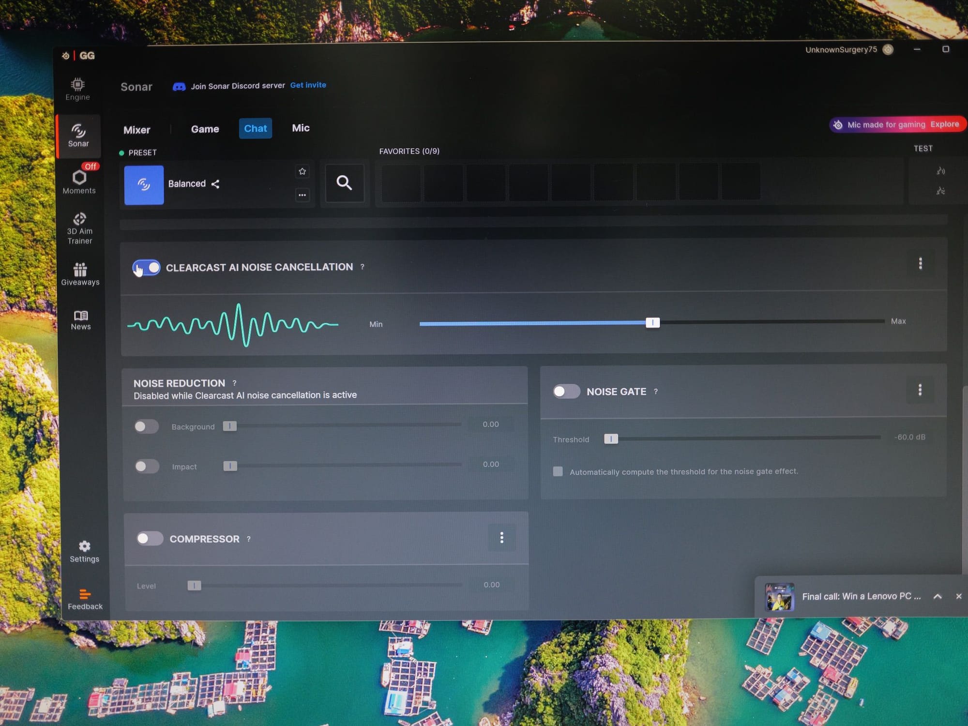Click the UnknownSurgery75 profile avatar
The height and width of the screenshot is (726, 968).
click(x=888, y=49)
